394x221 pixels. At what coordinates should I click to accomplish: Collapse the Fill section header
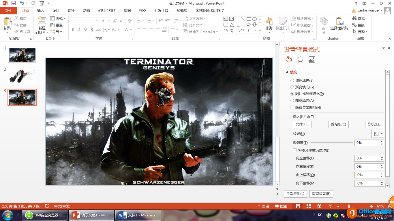point(293,72)
